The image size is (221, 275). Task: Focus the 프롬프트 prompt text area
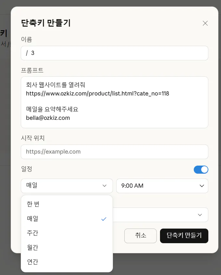tap(114, 102)
